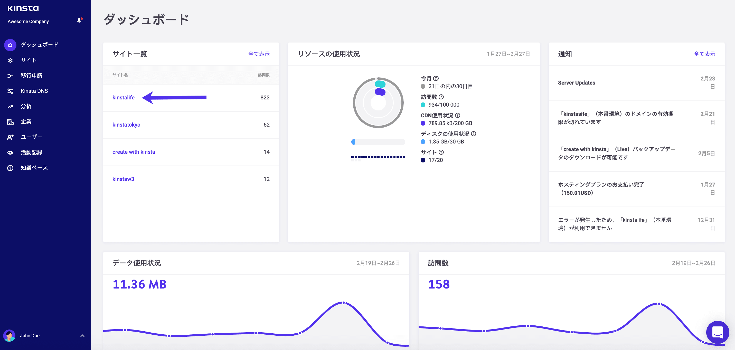Open 知識ベース in the sidebar

(34, 168)
